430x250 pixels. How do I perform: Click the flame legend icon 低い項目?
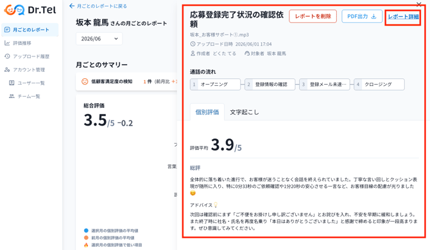(86, 245)
